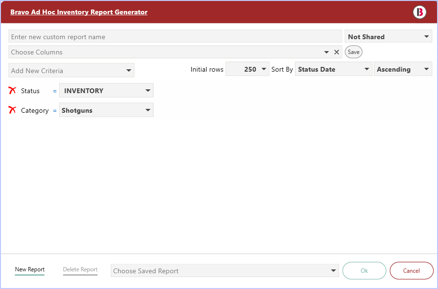Change Initial rows value of 250

click(248, 69)
